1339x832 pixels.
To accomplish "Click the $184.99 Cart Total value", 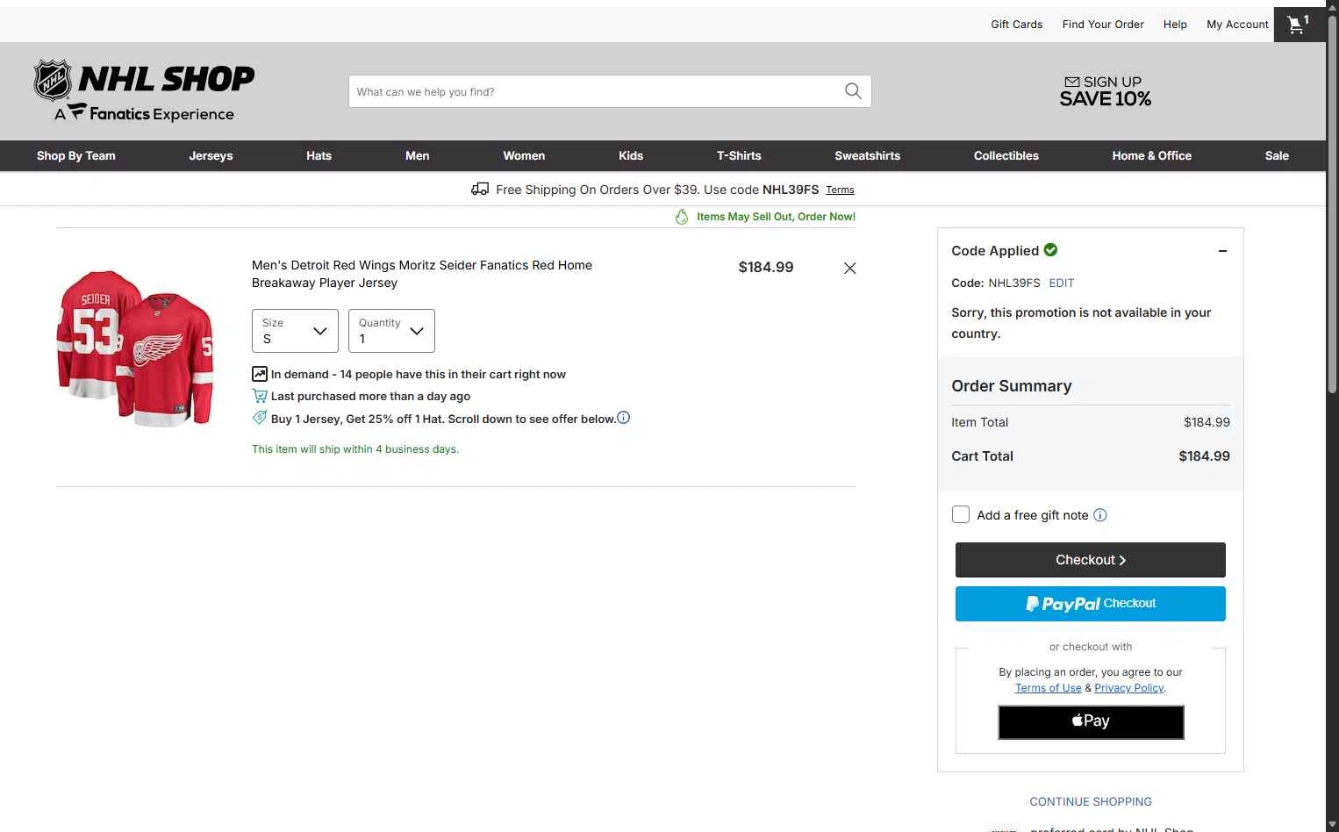I will click(1204, 456).
